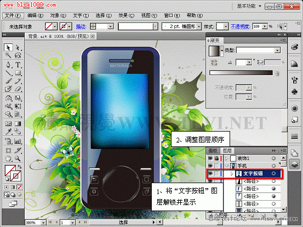The height and width of the screenshot is (227, 303).
Task: Choose the Lasso tool
Action: [18, 55]
